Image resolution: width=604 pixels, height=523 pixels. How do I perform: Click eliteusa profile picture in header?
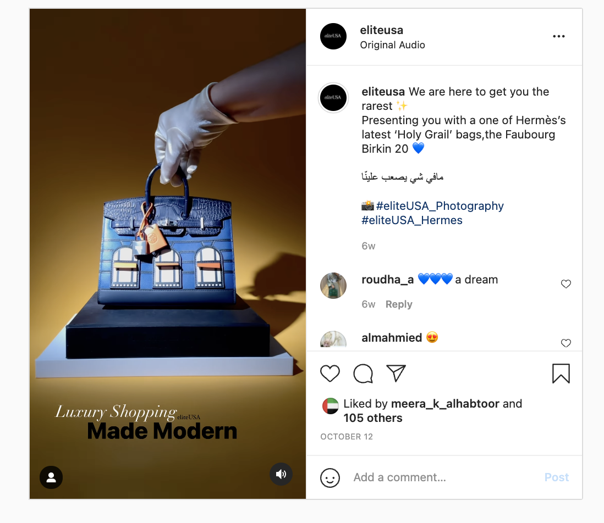333,36
